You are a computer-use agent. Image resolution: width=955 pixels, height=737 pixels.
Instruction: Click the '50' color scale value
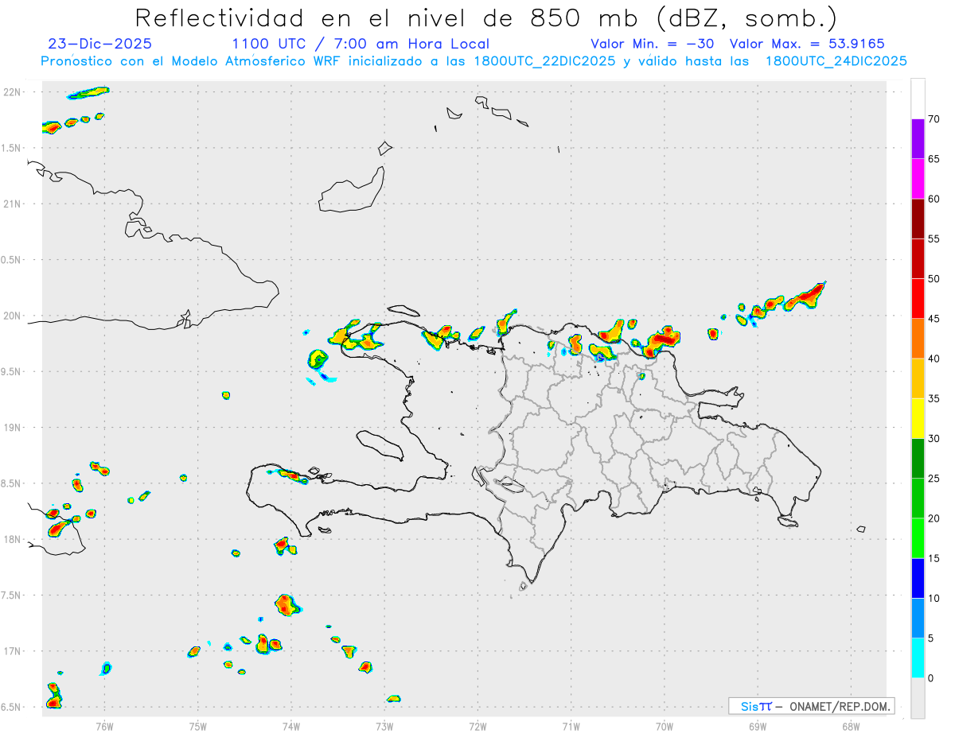point(934,279)
